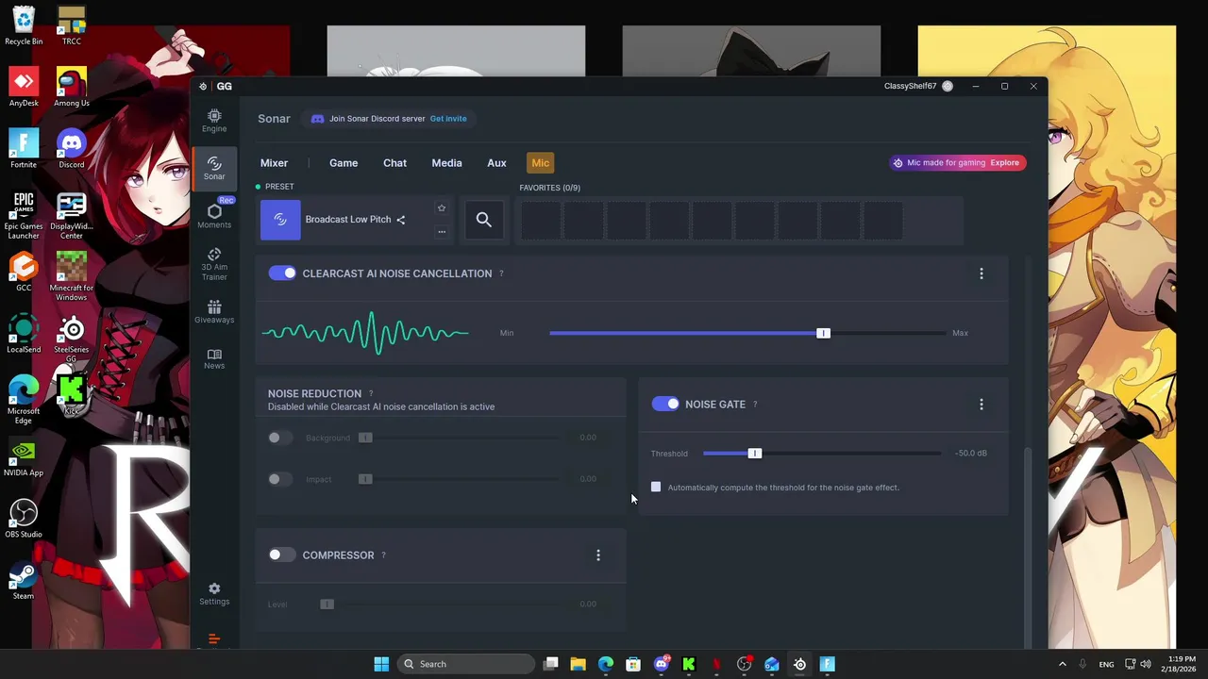
Task: Open Discord from the desktop shortcut
Action: tap(72, 148)
